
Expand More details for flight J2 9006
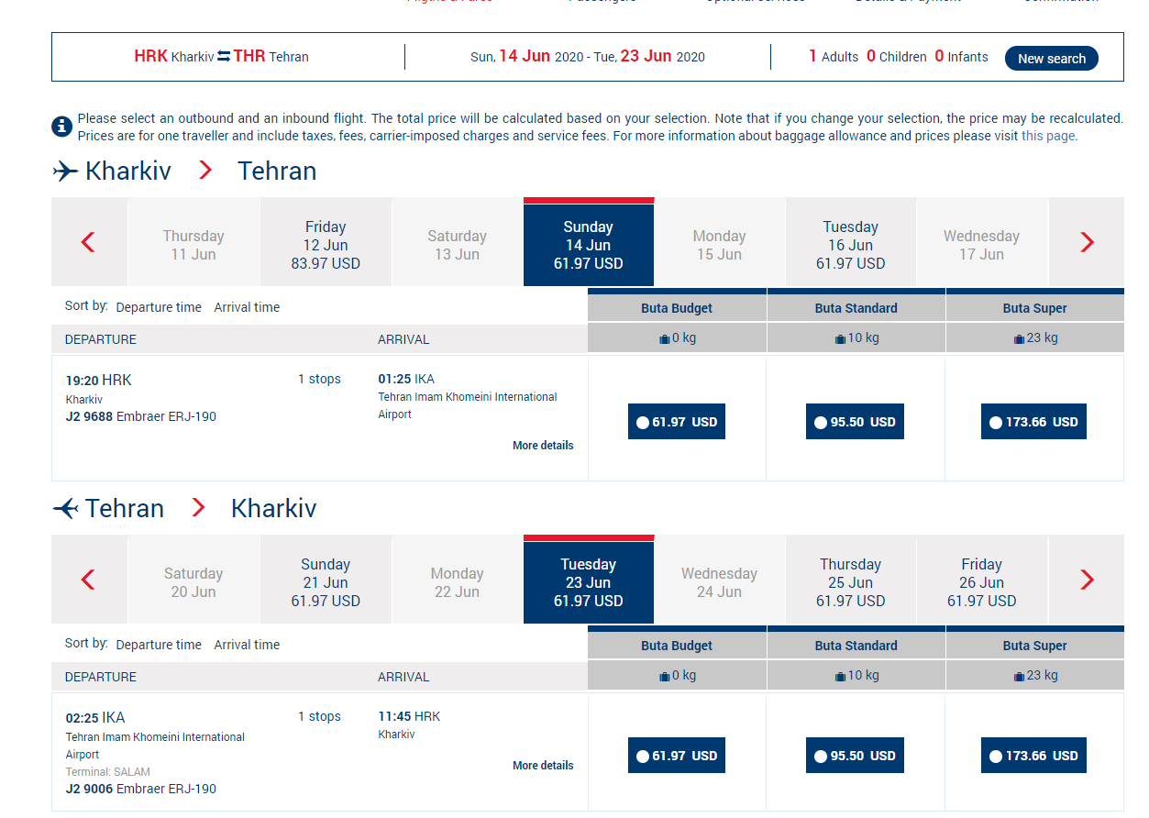(x=543, y=766)
